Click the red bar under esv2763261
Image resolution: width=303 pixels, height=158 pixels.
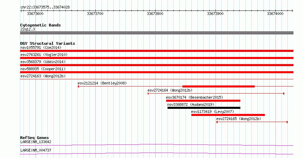pyautogui.click(x=157, y=58)
